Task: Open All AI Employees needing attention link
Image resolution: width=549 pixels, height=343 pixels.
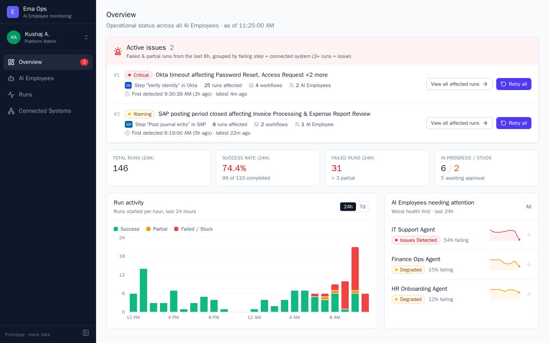Action: click(528, 207)
